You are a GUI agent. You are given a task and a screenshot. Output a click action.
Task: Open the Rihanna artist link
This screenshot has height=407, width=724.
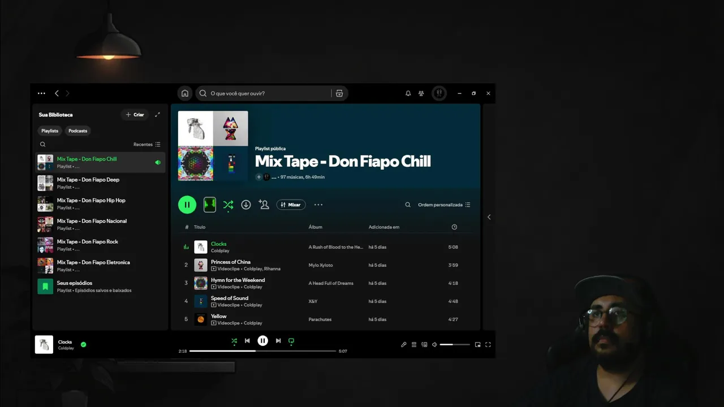[272, 269]
